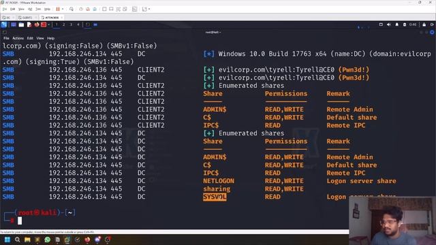Switch to the CLIENT2 virtual machine tab
This screenshot has width=436, height=245.
[x=27, y=18]
